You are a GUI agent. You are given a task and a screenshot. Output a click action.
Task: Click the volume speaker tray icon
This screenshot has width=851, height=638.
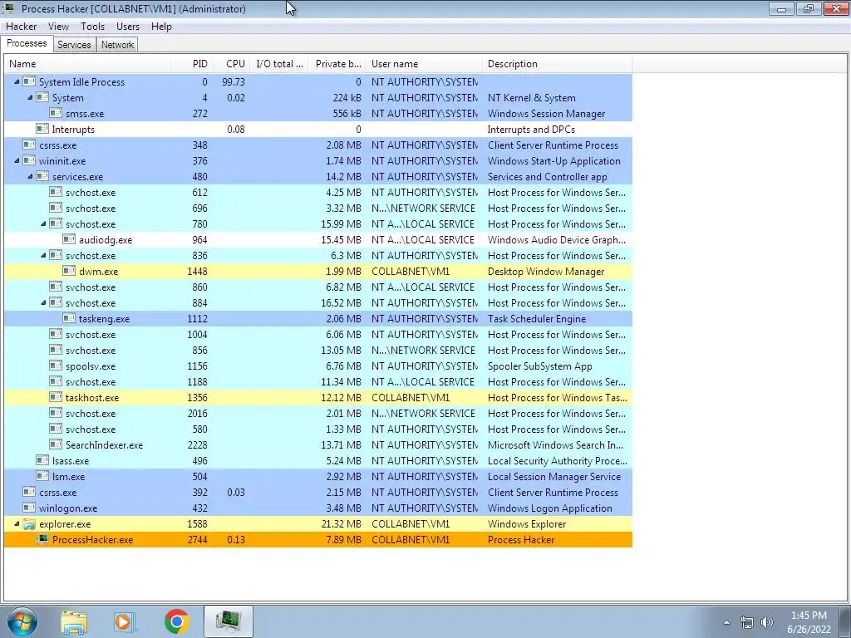[x=766, y=622]
